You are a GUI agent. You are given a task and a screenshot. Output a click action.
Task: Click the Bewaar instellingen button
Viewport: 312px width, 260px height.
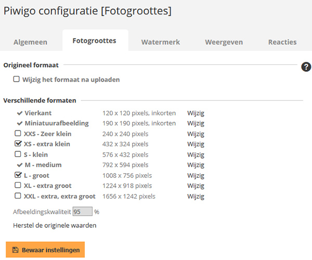click(45, 250)
